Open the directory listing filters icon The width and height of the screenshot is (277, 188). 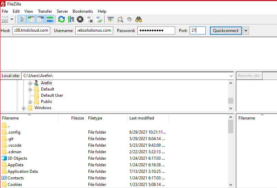(110, 19)
